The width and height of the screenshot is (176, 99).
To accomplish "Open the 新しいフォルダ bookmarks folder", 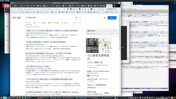I will pyautogui.click(x=81, y=12).
